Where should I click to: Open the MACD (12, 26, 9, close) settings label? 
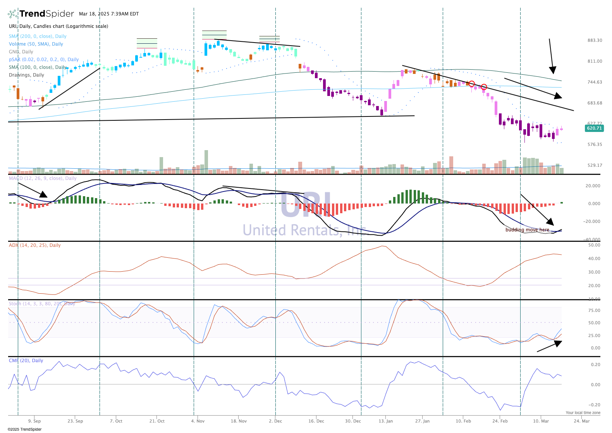pyautogui.click(x=43, y=178)
